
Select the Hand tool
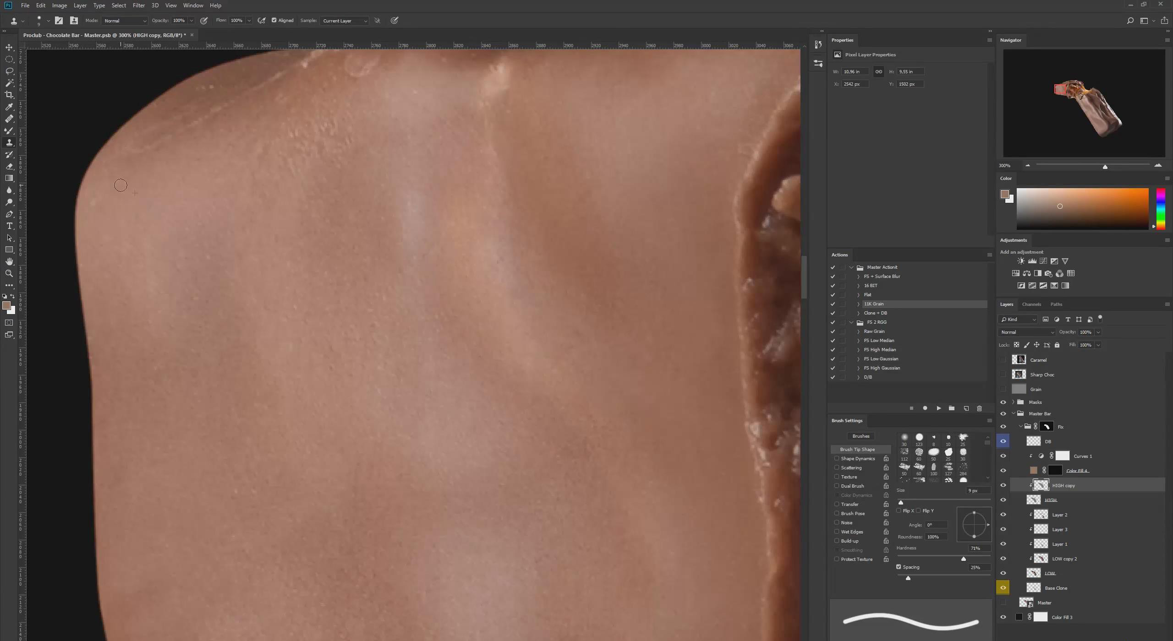coord(9,261)
